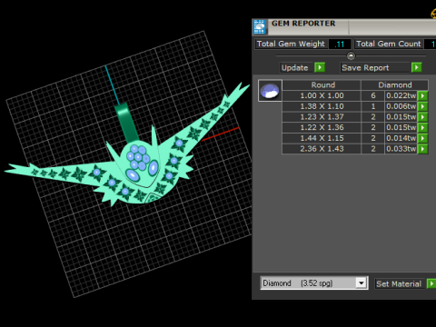This screenshot has height=327, width=436.
Task: Click green arrow for 1.22 X 1.36 row
Action: pyautogui.click(x=422, y=127)
